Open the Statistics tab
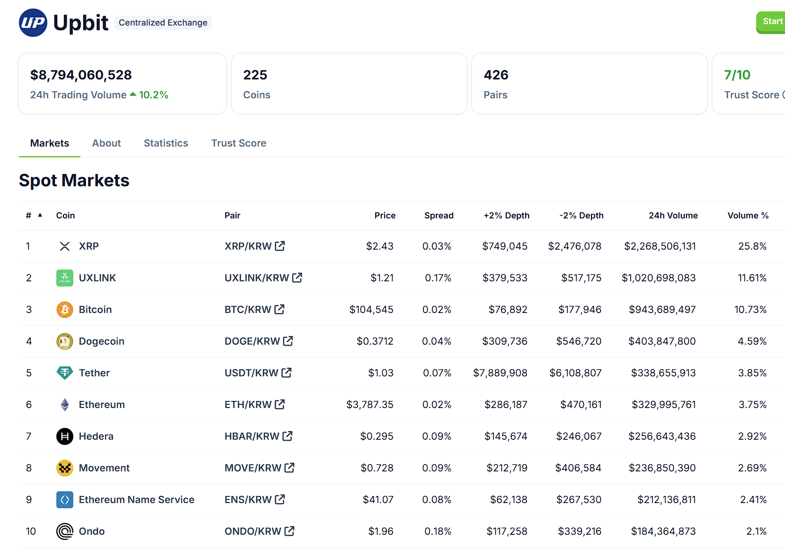The image size is (785, 548). (x=166, y=143)
